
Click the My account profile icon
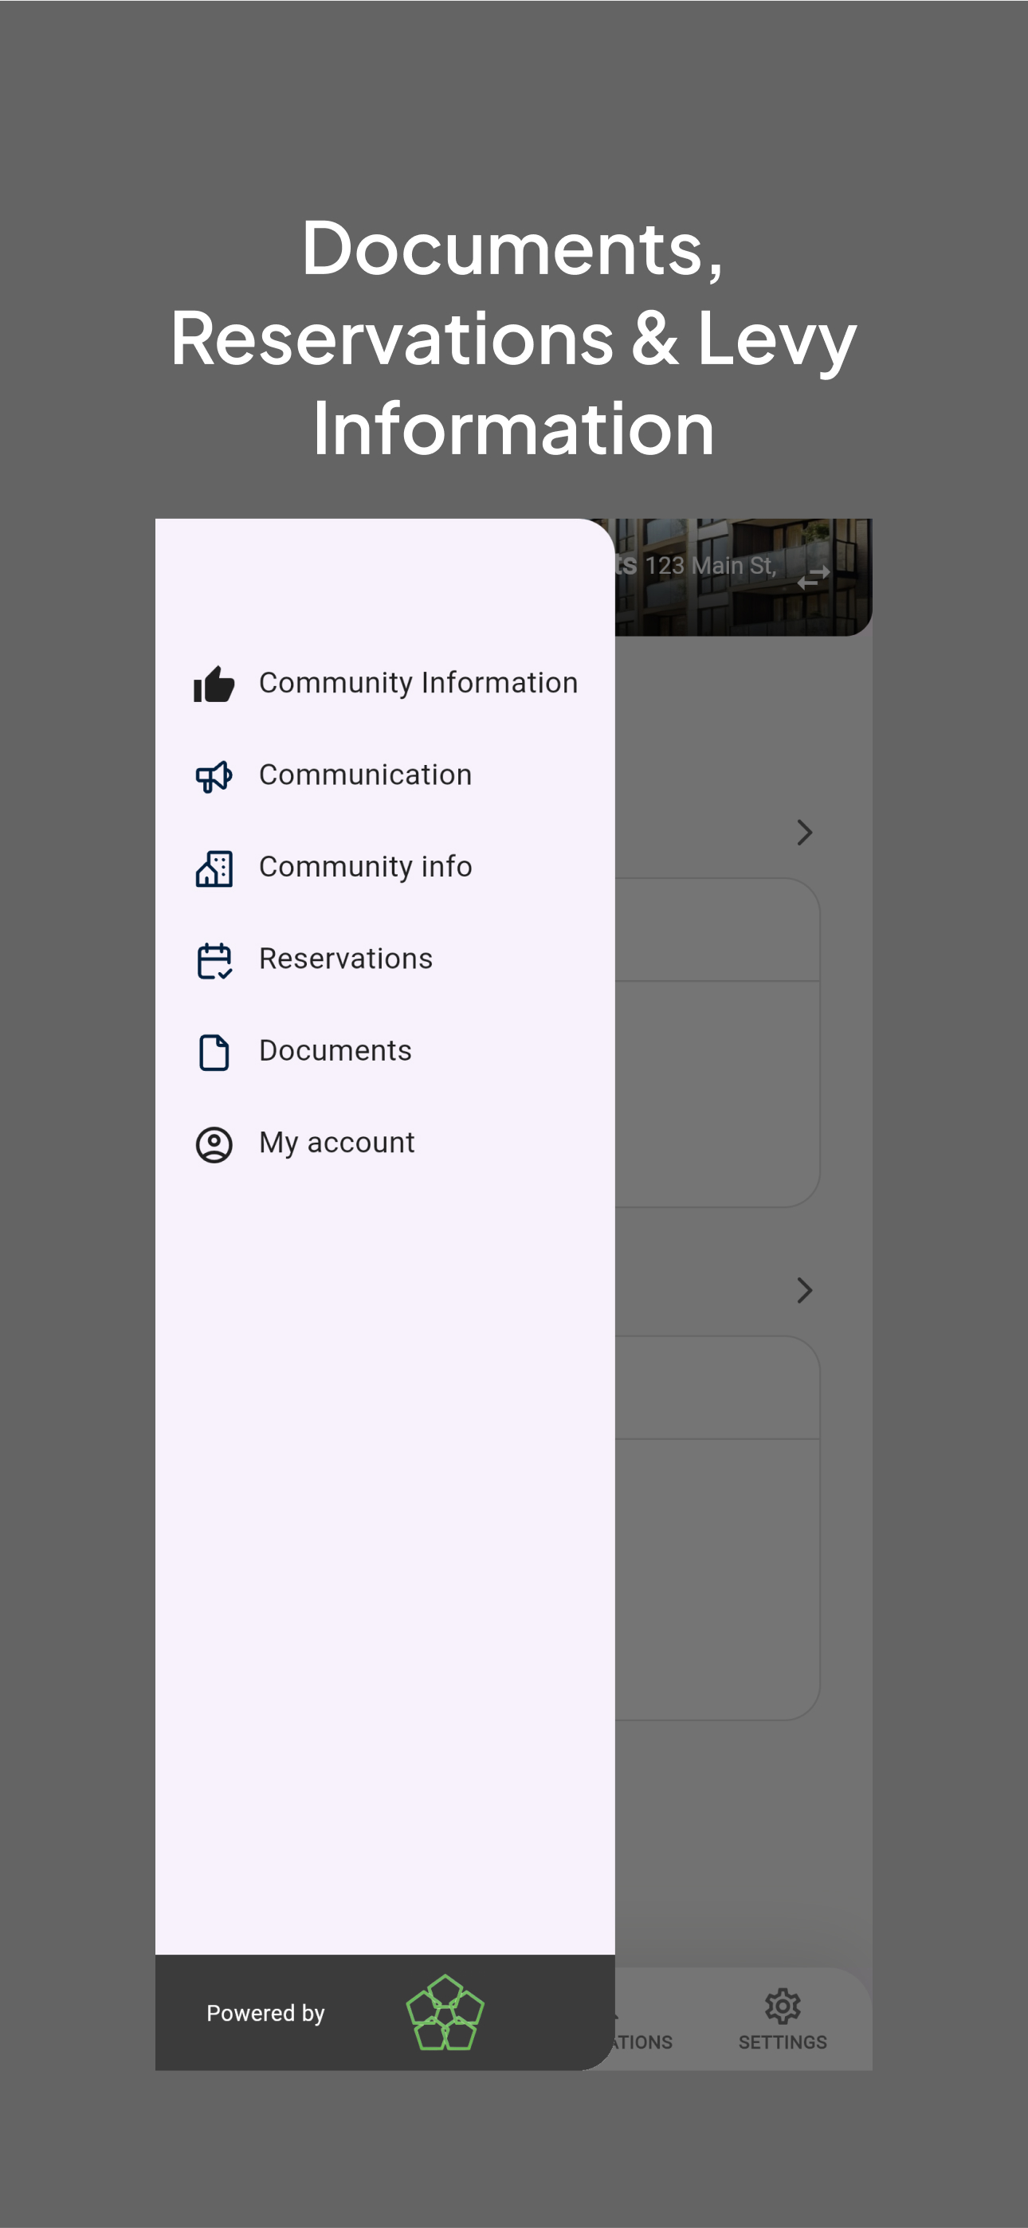tap(214, 1144)
